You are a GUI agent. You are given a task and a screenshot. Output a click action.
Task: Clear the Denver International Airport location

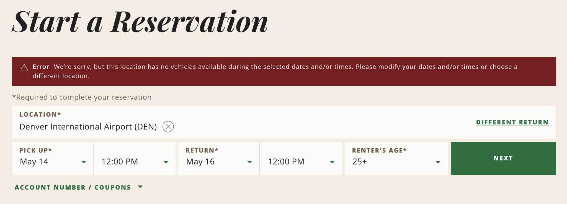pos(168,127)
